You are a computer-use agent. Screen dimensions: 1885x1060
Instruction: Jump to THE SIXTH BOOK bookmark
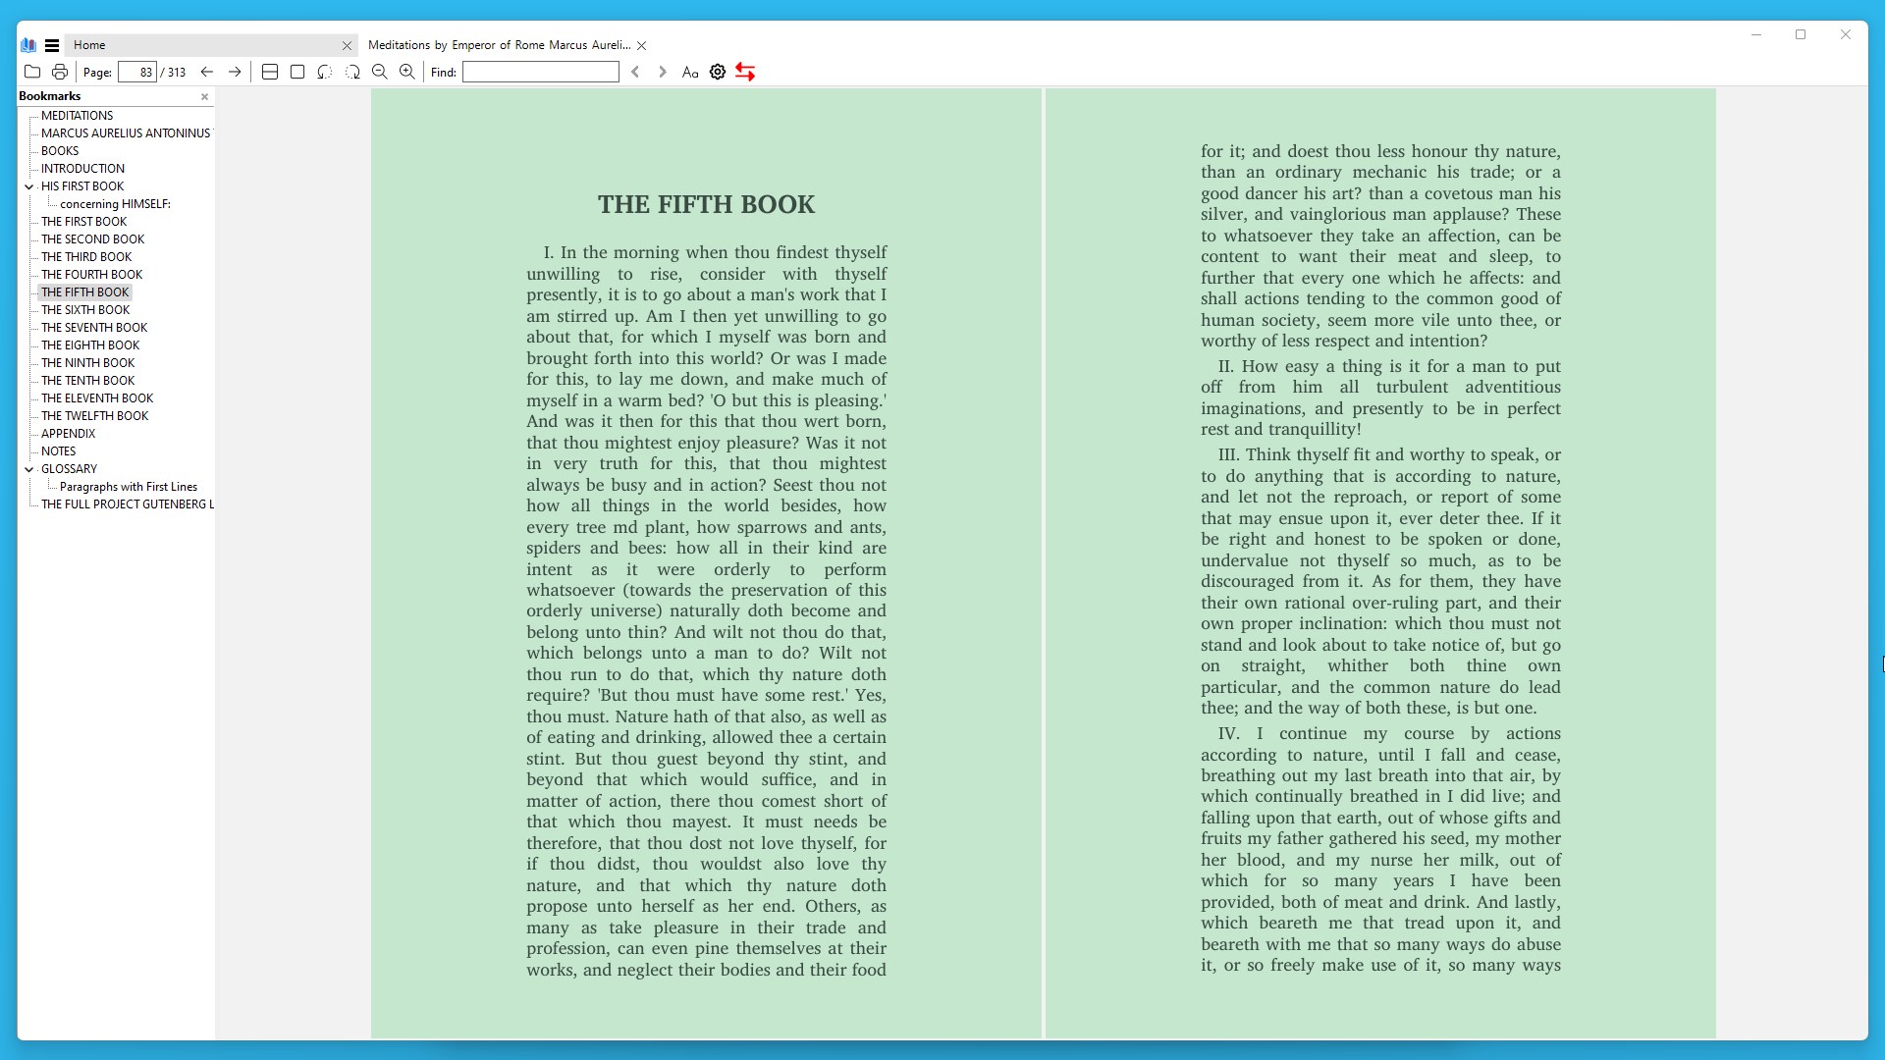pyautogui.click(x=85, y=309)
